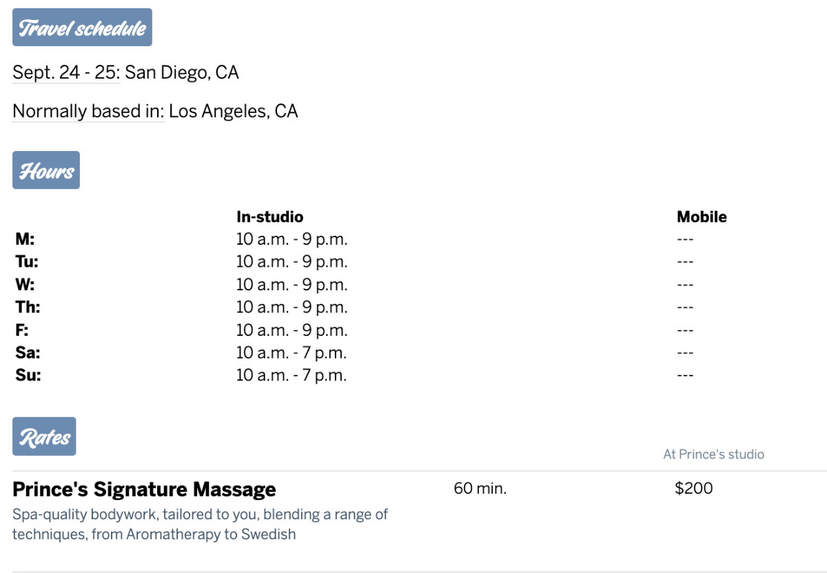
Task: Click the San Diego, CA text
Action: (x=182, y=72)
